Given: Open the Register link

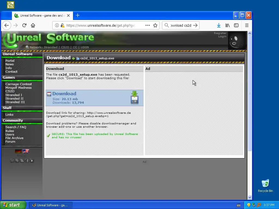Looking at the screenshot, I should (220, 33).
